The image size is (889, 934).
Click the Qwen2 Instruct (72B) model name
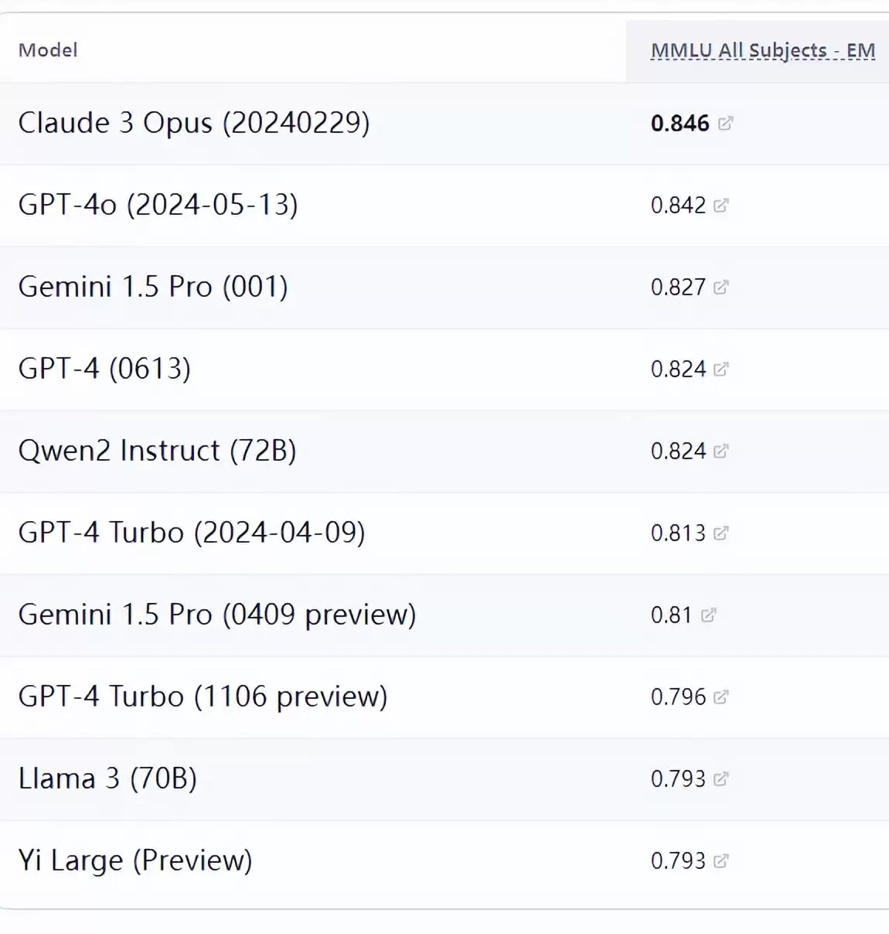pyautogui.click(x=158, y=451)
